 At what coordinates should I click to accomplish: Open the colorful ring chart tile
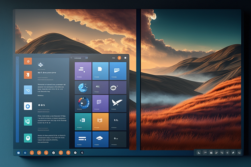[83, 103]
